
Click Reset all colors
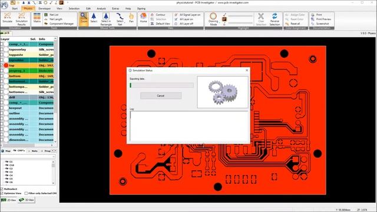[292, 24]
